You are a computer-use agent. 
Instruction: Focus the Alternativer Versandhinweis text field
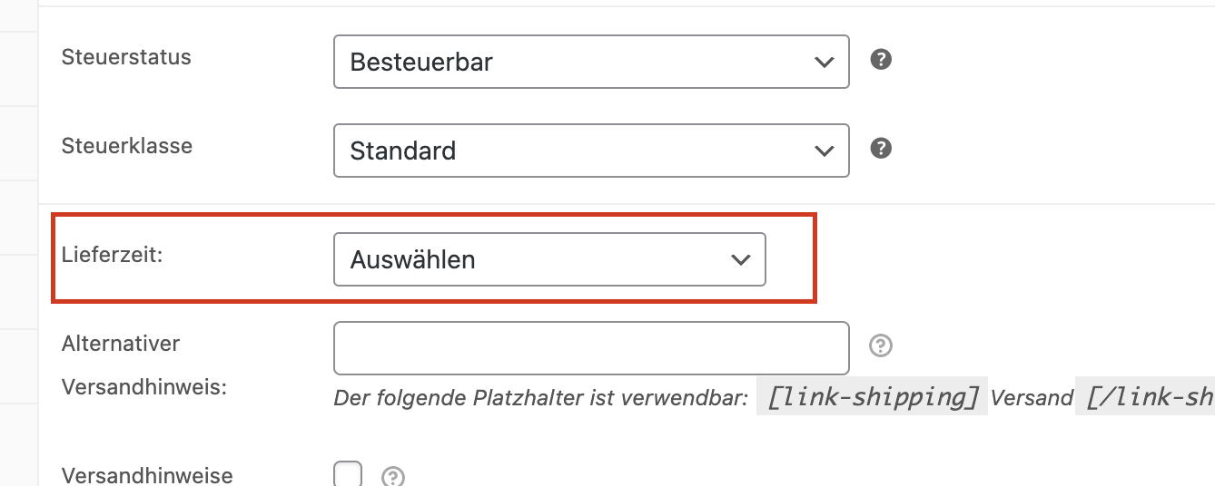tap(591, 348)
